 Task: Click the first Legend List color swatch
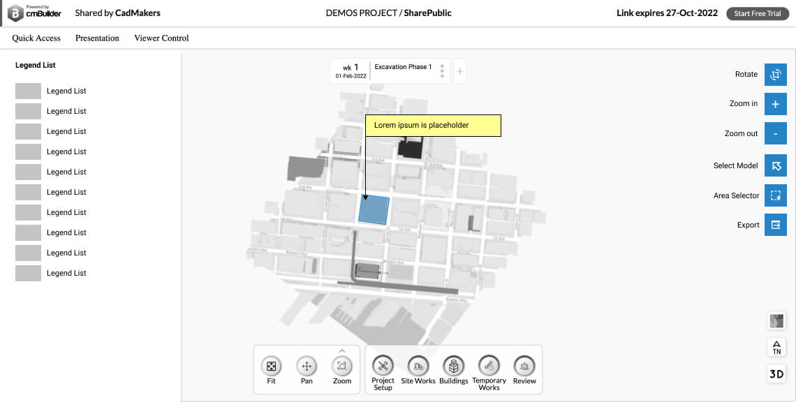tap(29, 91)
